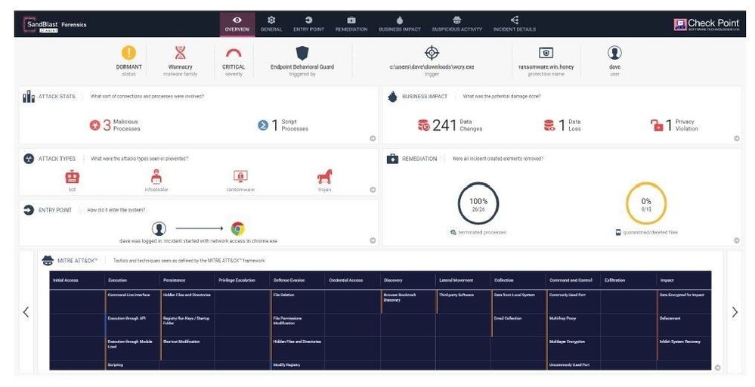755x387 pixels.
Task: Open the Suspicious Activity tab
Action: (457, 24)
